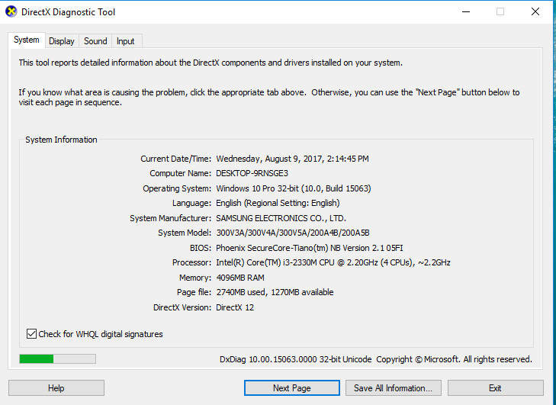Click the green loading progress bar
This screenshot has width=556, height=405.
pyautogui.click(x=57, y=359)
